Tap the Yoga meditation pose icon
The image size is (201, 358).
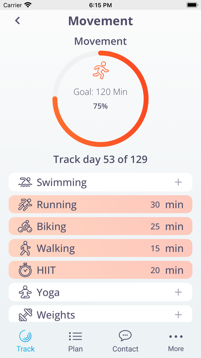point(25,292)
